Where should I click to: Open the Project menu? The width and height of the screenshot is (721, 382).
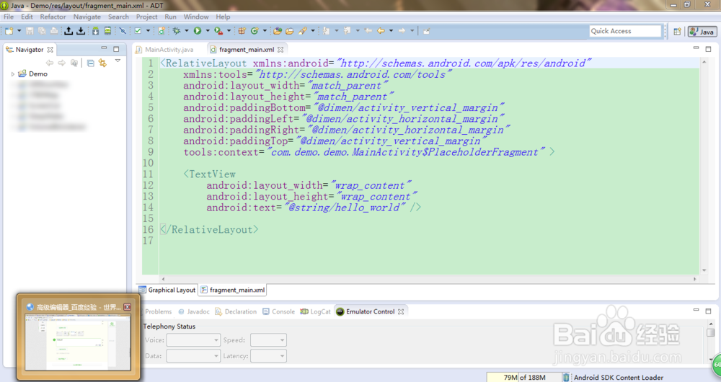click(x=146, y=17)
